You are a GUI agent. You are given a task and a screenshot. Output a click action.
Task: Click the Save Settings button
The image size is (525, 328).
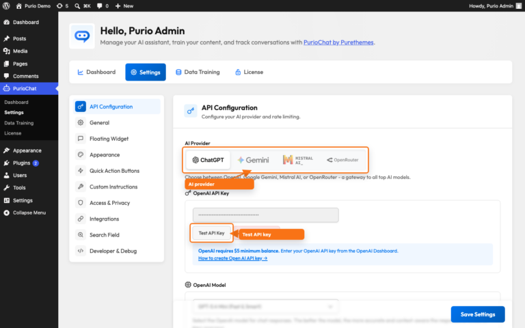tap(477, 314)
